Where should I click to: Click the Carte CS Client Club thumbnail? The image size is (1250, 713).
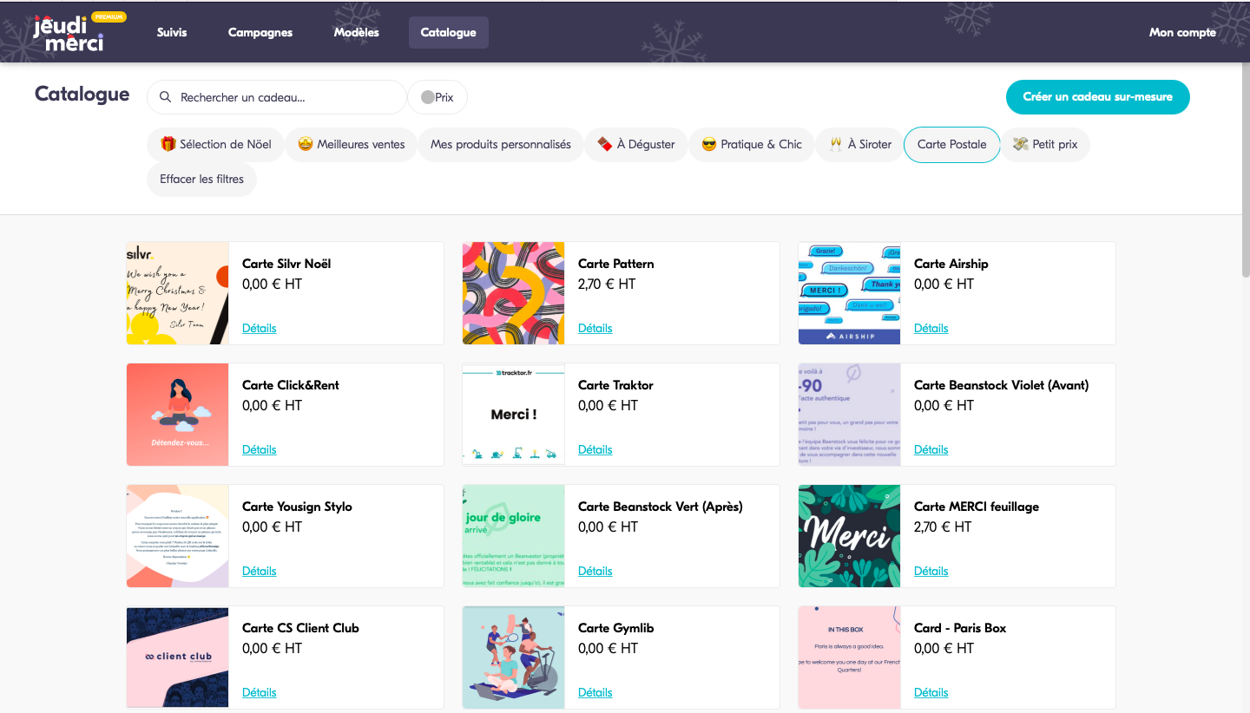178,657
